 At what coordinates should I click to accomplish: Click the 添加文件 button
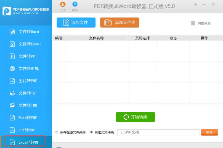coord(76,23)
